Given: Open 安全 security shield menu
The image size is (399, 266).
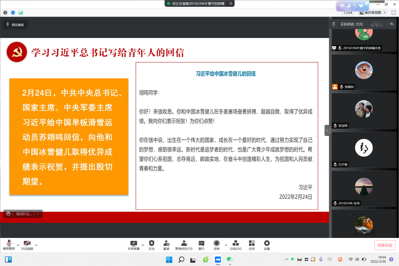Looking at the screenshot, I should [152, 245].
